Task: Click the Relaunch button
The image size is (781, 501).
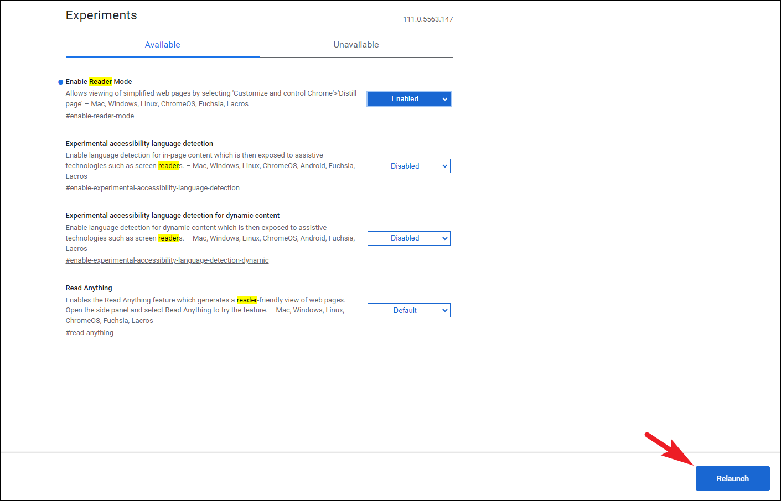Action: pos(732,478)
